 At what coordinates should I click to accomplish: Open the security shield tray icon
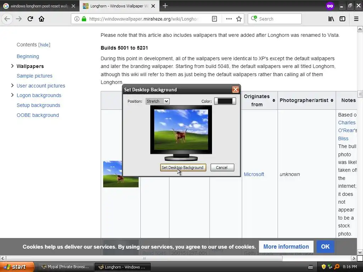(x=324, y=267)
